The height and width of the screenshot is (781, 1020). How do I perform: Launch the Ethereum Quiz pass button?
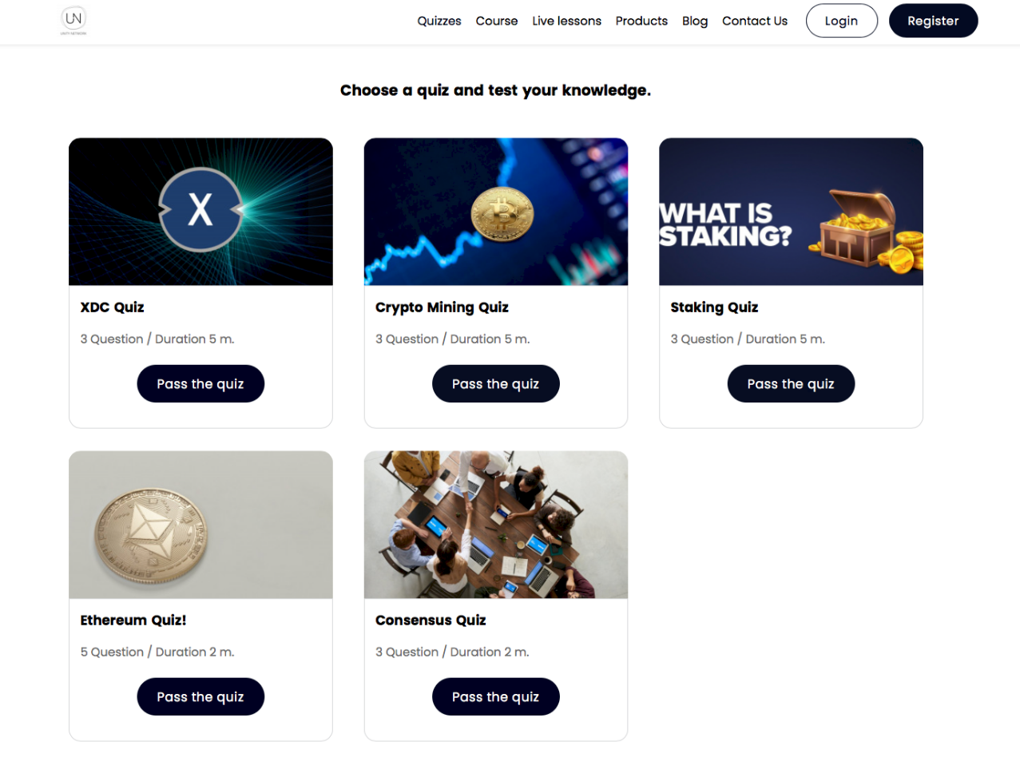coord(200,697)
